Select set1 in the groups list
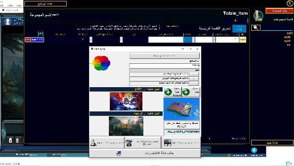294x166 pixels. (x=289, y=33)
